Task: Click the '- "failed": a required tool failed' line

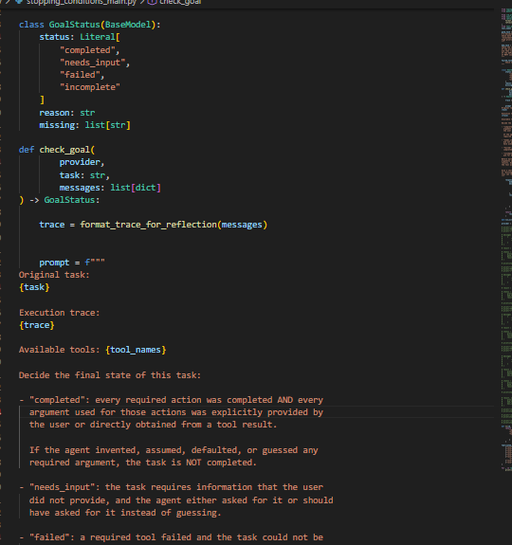Action: tap(171, 537)
